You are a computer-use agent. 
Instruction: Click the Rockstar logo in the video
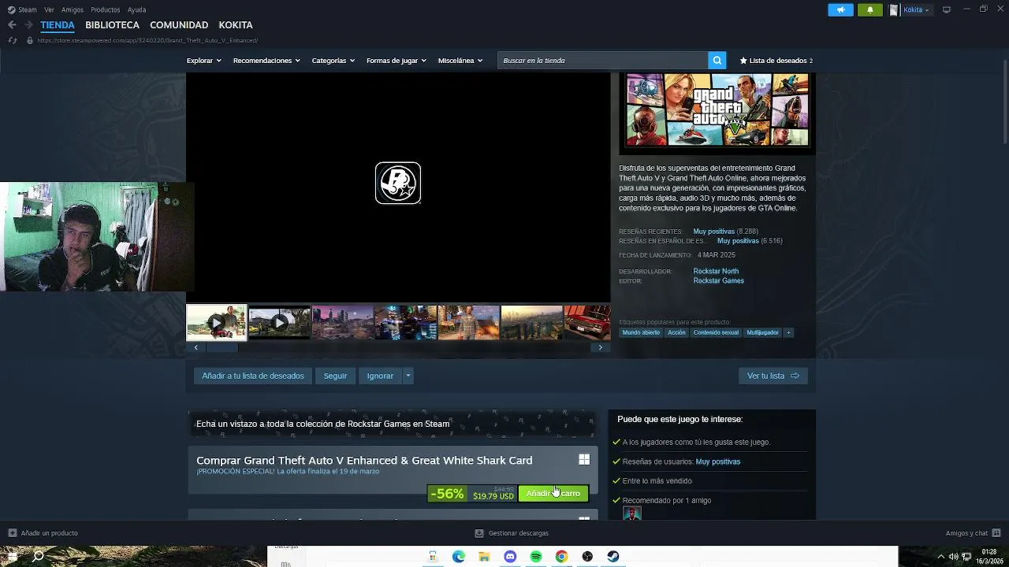(398, 183)
